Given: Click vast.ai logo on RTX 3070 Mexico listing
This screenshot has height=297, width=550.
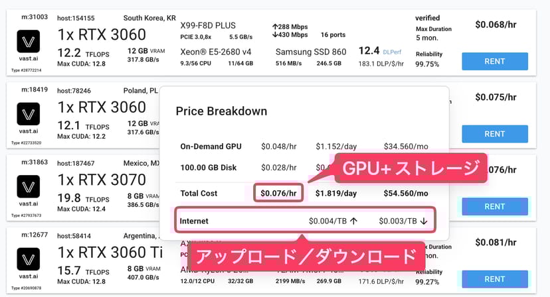Looking at the screenshot, I should coord(28,188).
